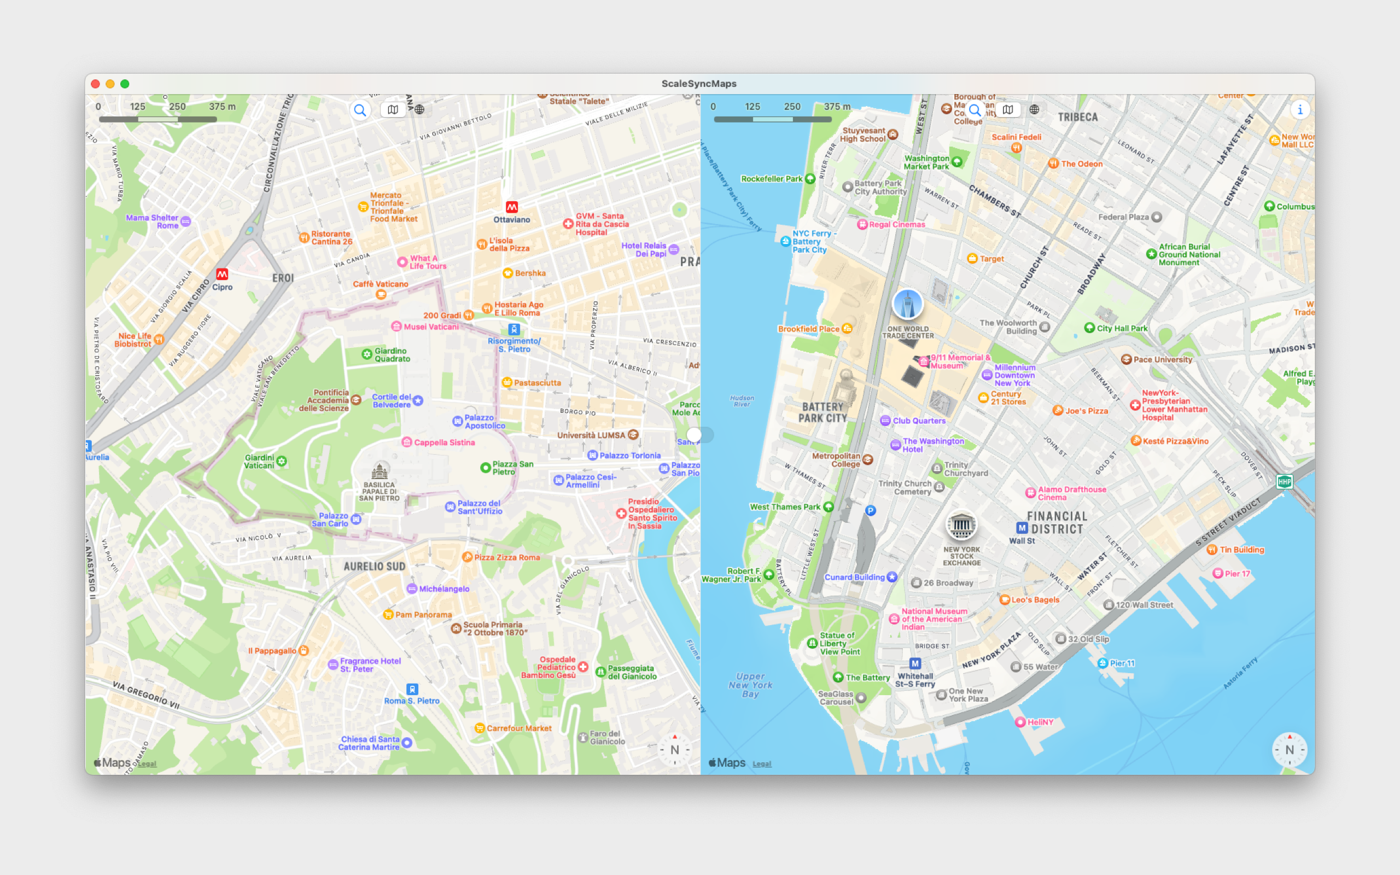Image resolution: width=1400 pixels, height=875 pixels.
Task: Click the Musei Vaticani place label
Action: coord(430,327)
